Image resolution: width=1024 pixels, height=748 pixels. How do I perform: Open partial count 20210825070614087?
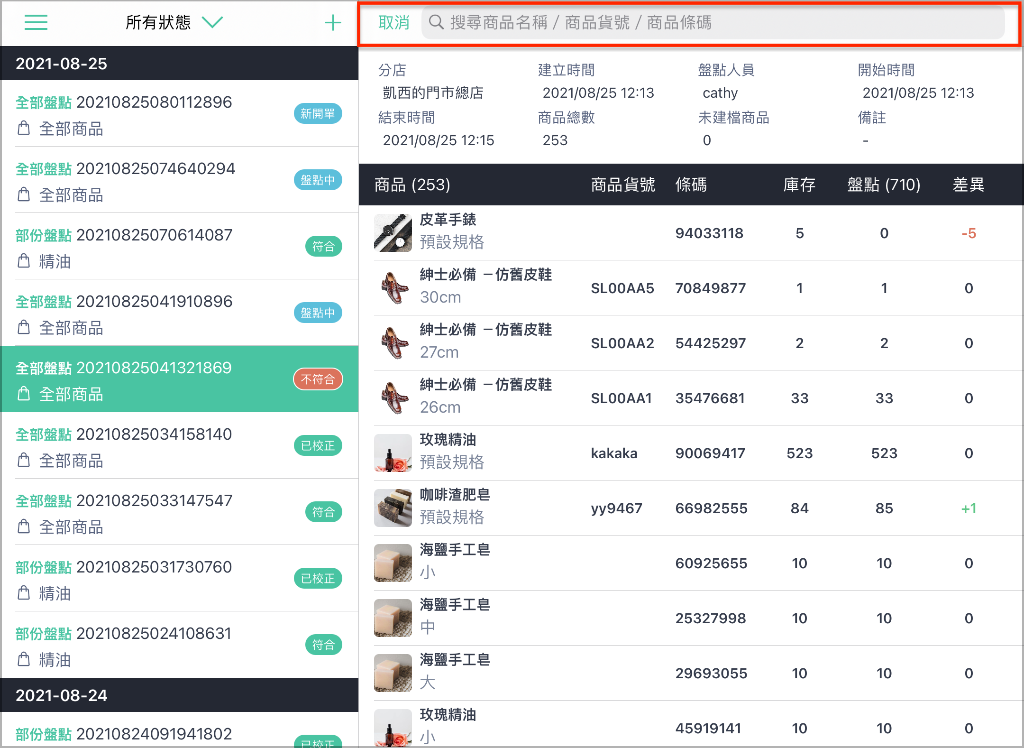[x=180, y=246]
